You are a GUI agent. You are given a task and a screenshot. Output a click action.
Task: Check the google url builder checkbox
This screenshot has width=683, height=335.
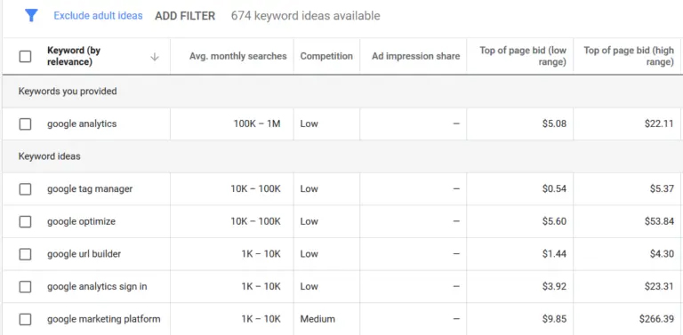(25, 254)
